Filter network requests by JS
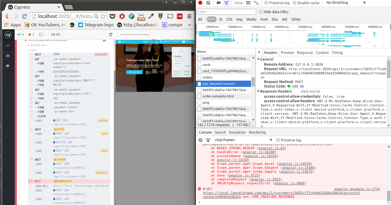This screenshot has height=205, width=391. pyautogui.click(x=220, y=19)
